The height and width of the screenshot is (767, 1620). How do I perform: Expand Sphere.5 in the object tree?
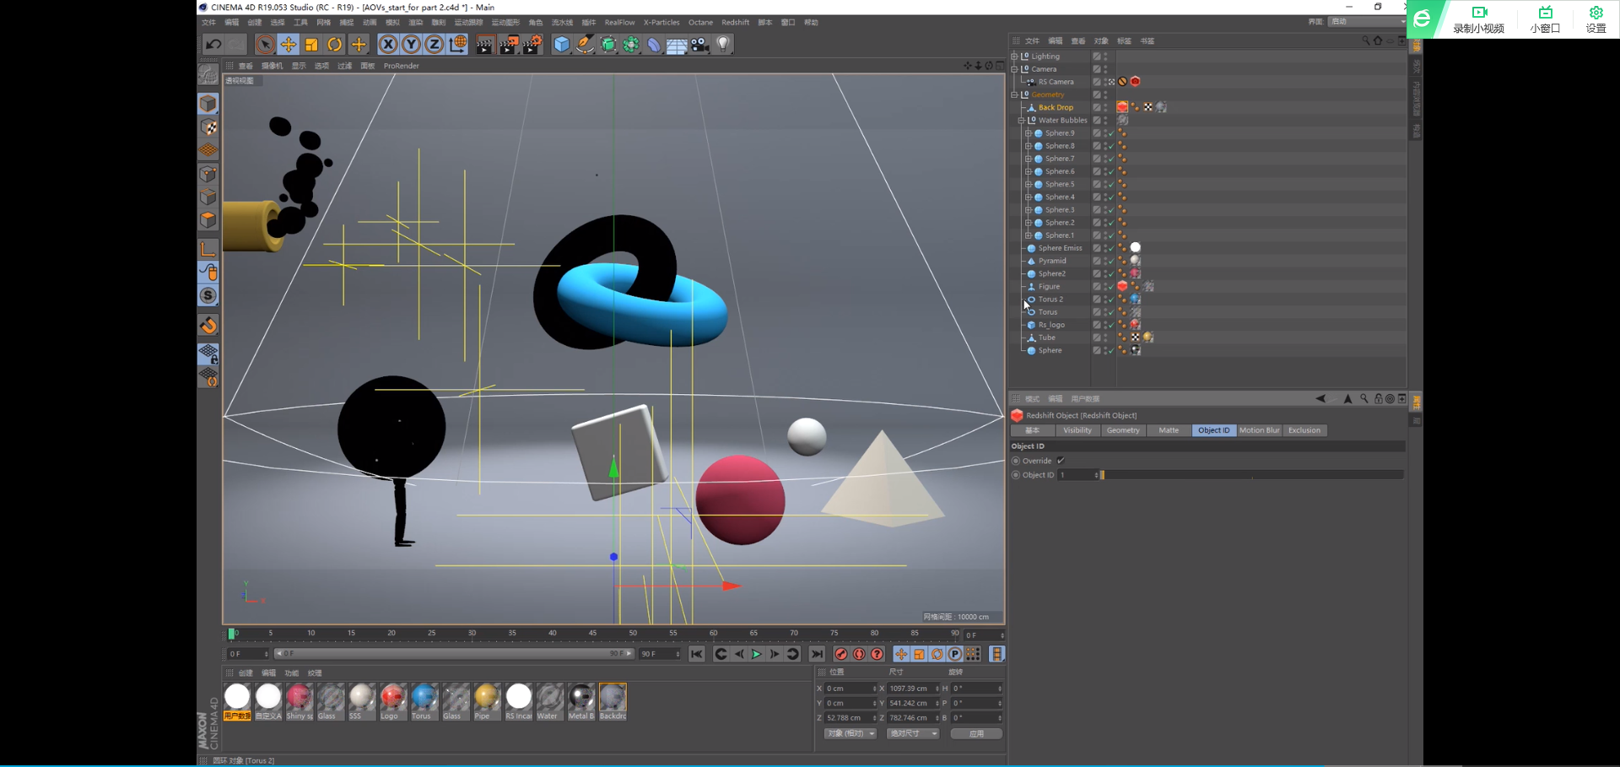click(1028, 184)
